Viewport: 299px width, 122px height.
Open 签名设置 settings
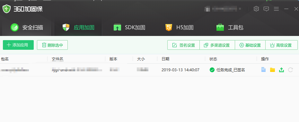point(183,45)
